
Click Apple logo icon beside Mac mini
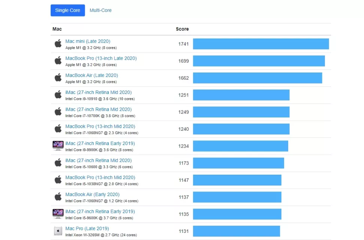tap(58, 44)
